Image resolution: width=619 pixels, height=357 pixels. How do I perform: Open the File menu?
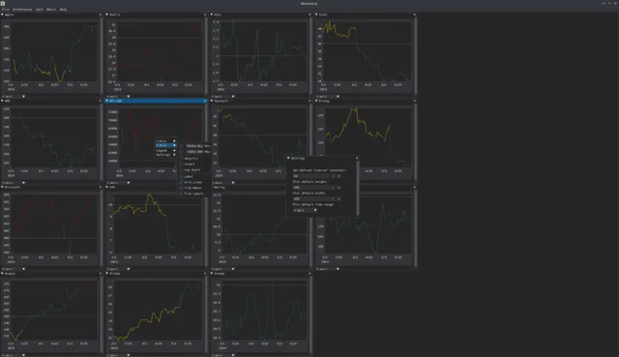pos(5,9)
